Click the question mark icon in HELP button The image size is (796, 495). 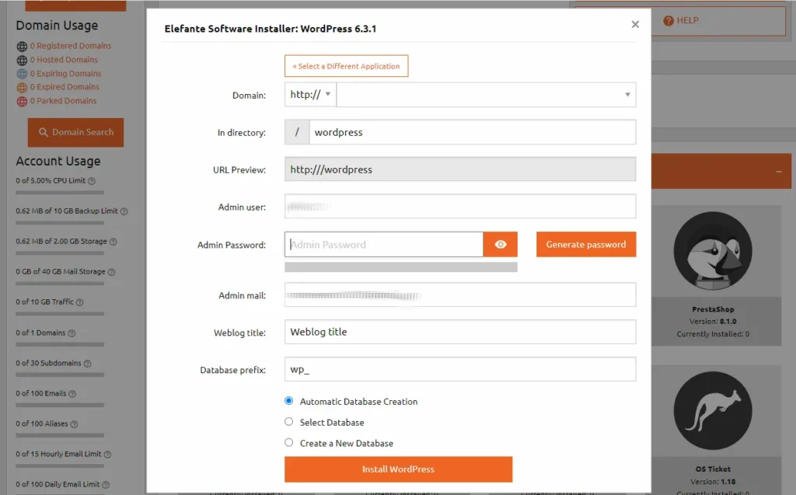pos(669,21)
